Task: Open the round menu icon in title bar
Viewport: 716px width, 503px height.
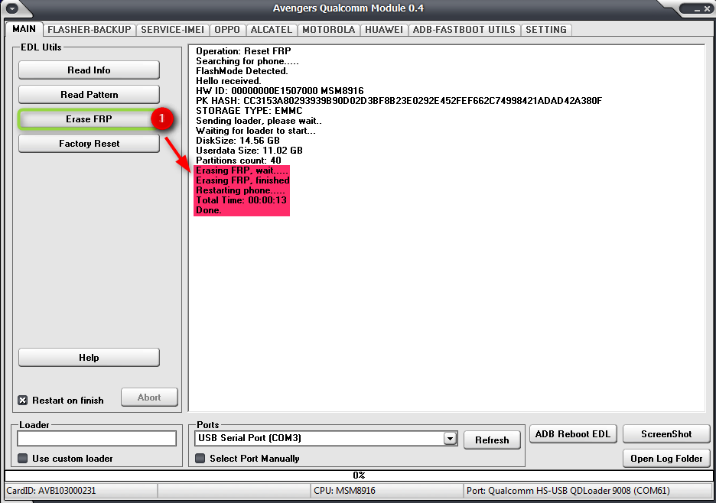Action: click(x=12, y=8)
